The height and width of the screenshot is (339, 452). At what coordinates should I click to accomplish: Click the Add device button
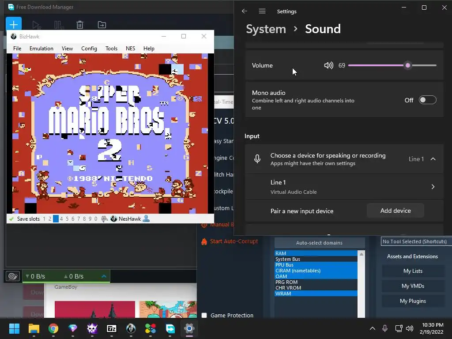395,211
